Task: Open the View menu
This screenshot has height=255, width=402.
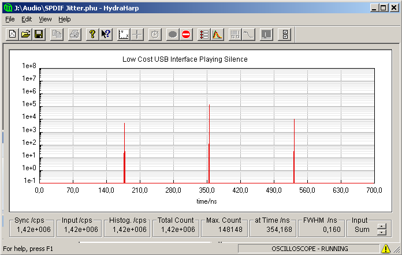Action: [45, 19]
